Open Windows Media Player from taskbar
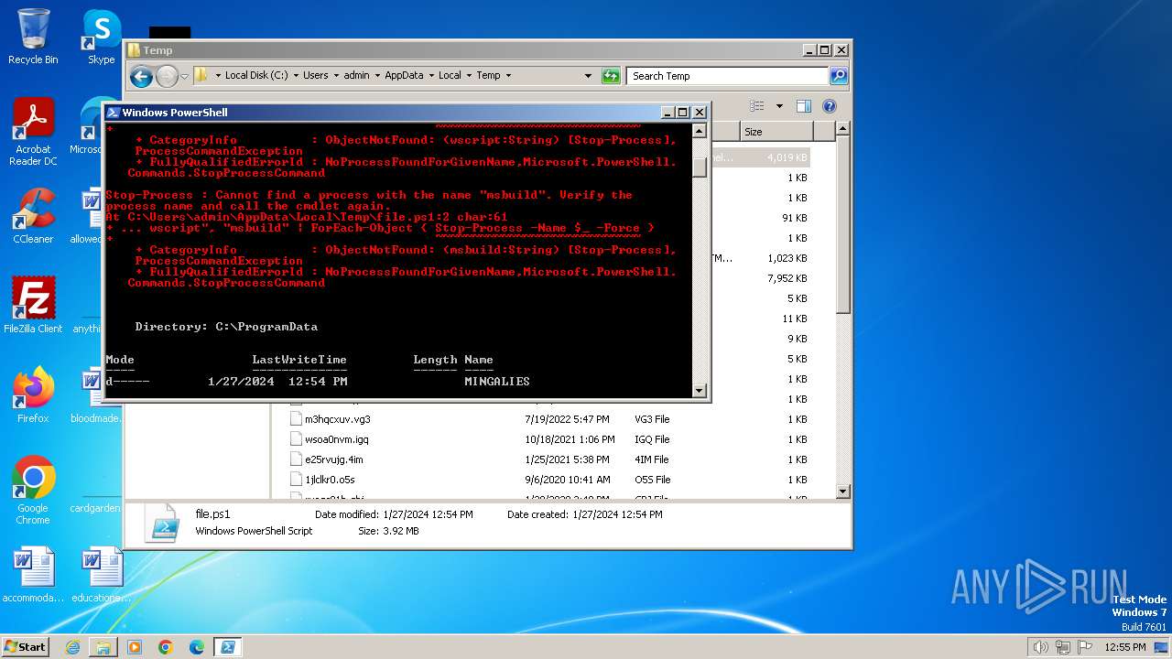 (x=135, y=647)
